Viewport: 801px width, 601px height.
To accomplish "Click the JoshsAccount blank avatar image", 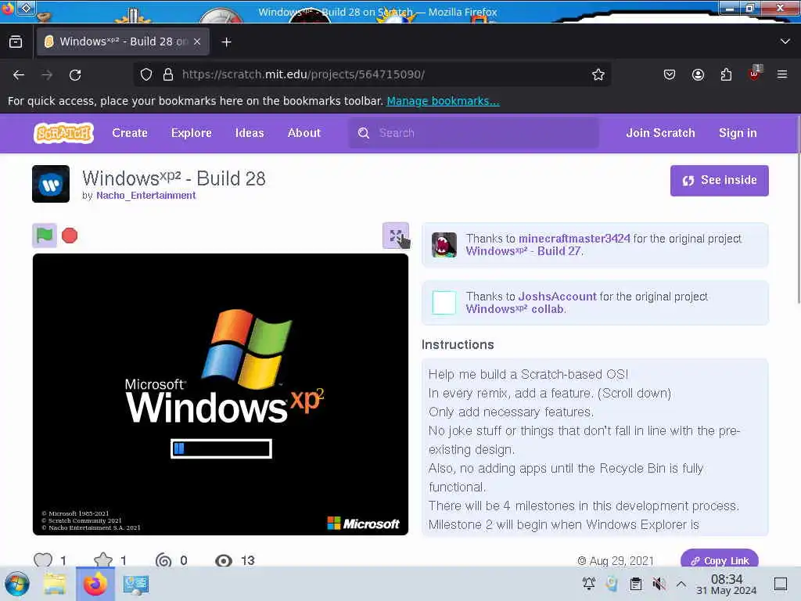I will click(444, 303).
